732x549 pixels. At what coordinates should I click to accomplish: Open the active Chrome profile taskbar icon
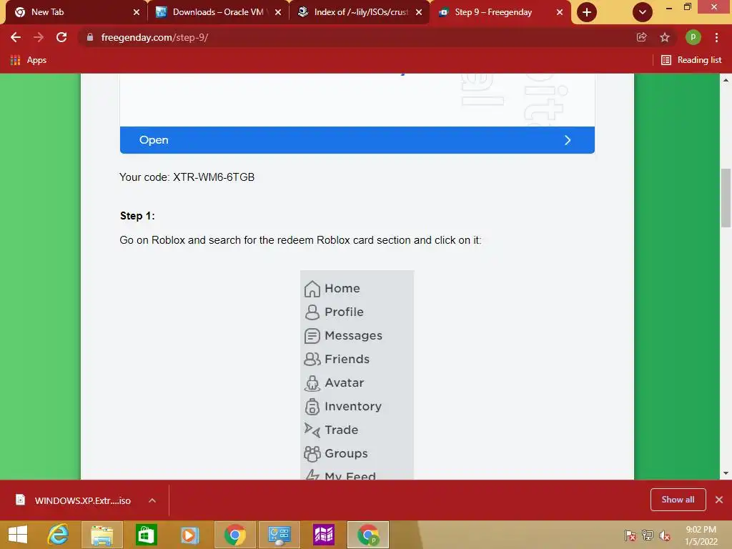point(368,535)
